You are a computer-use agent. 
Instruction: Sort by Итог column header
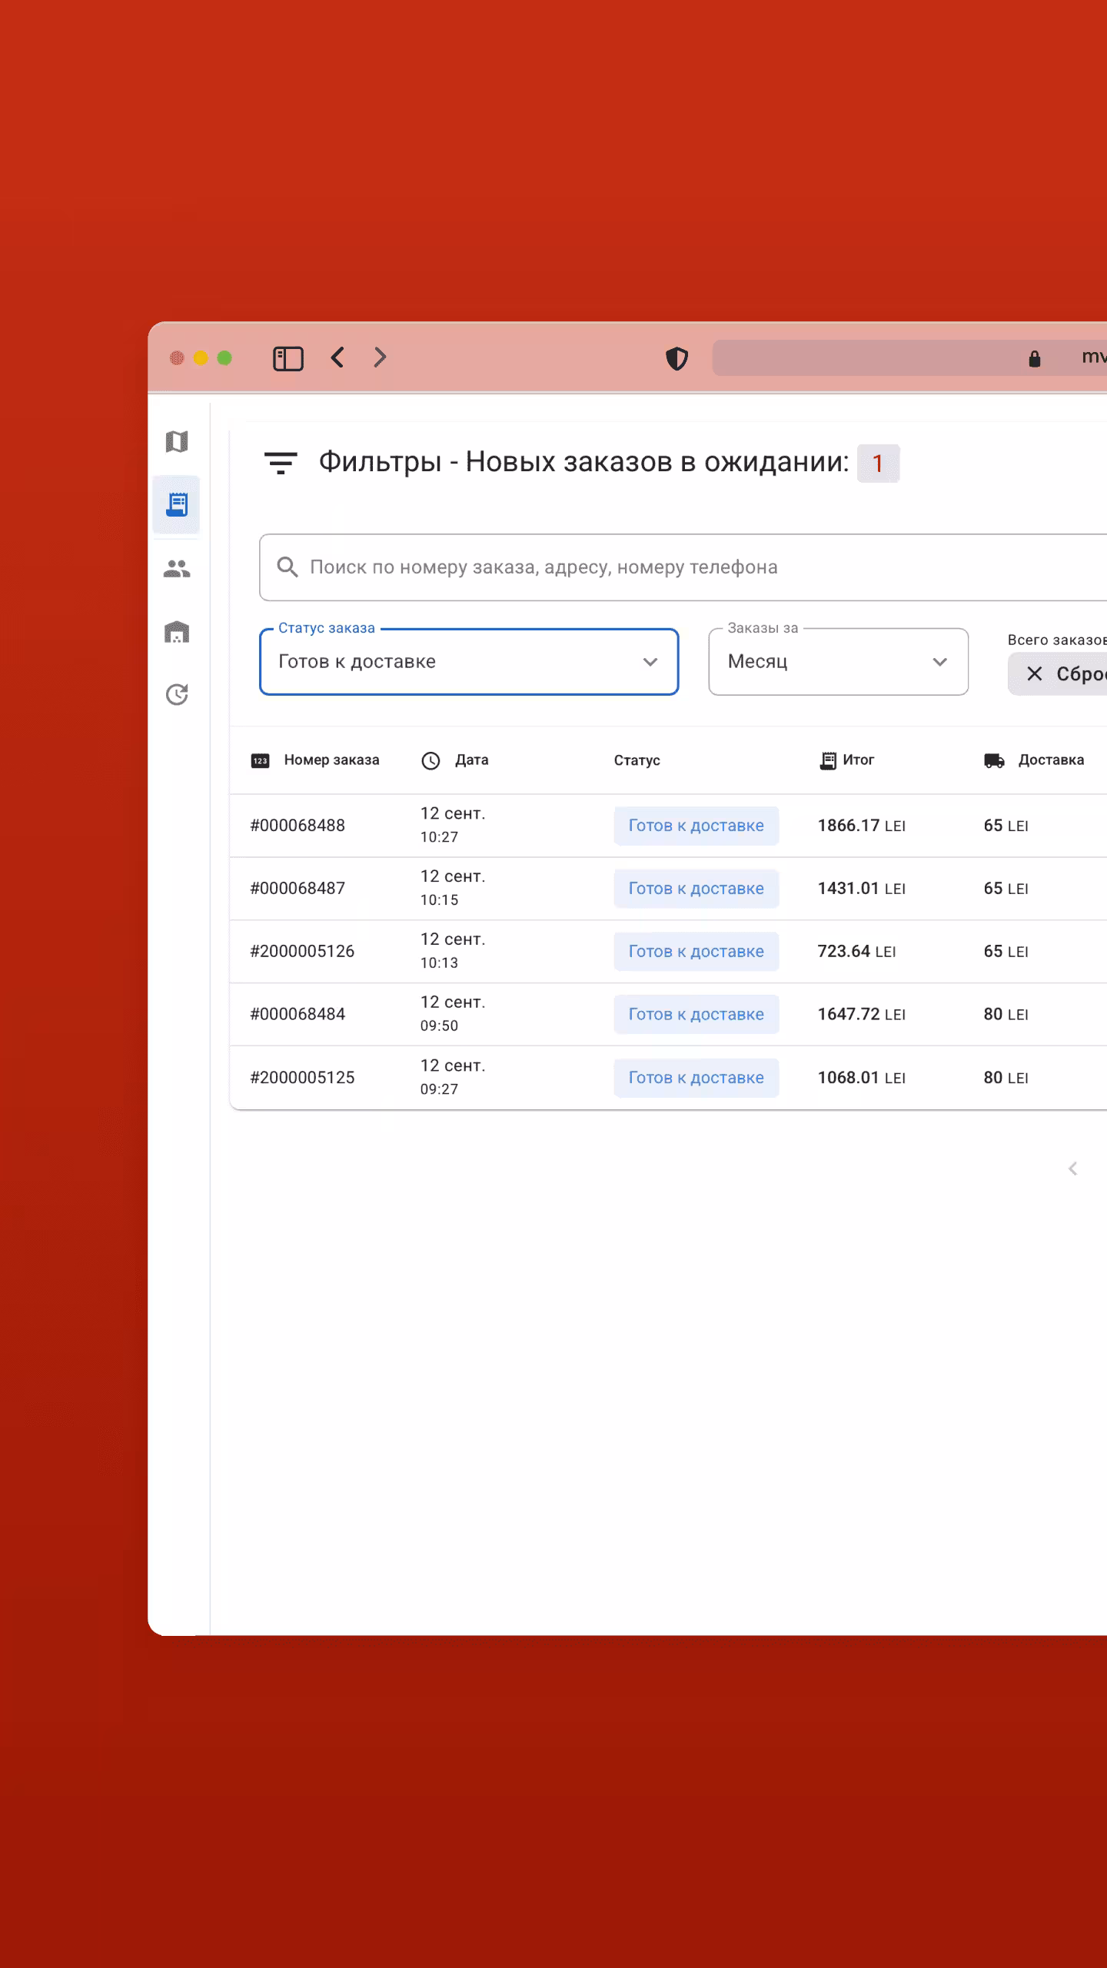(858, 760)
